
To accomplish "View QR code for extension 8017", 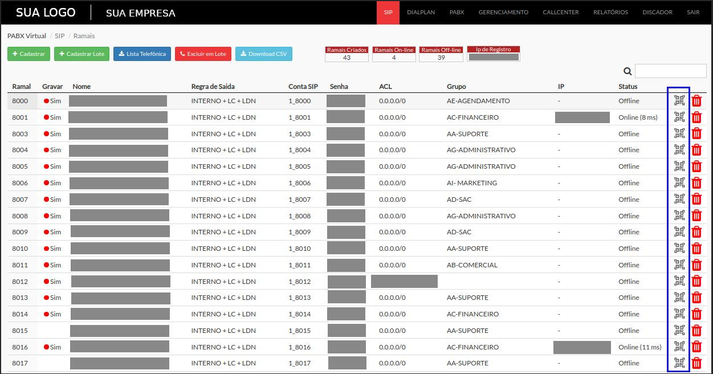I will (x=679, y=363).
